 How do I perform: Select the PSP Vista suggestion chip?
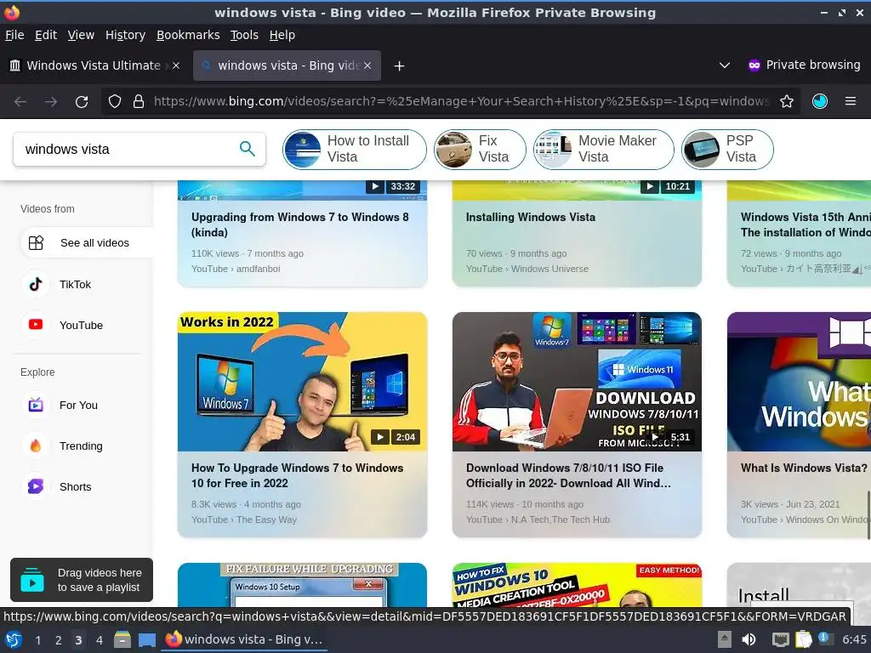727,150
